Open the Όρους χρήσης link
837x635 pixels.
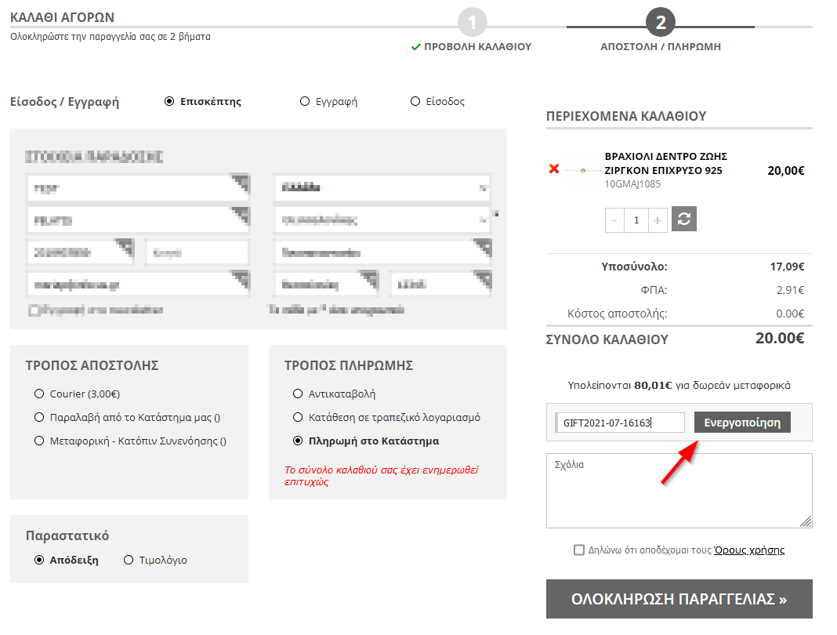pyautogui.click(x=749, y=550)
